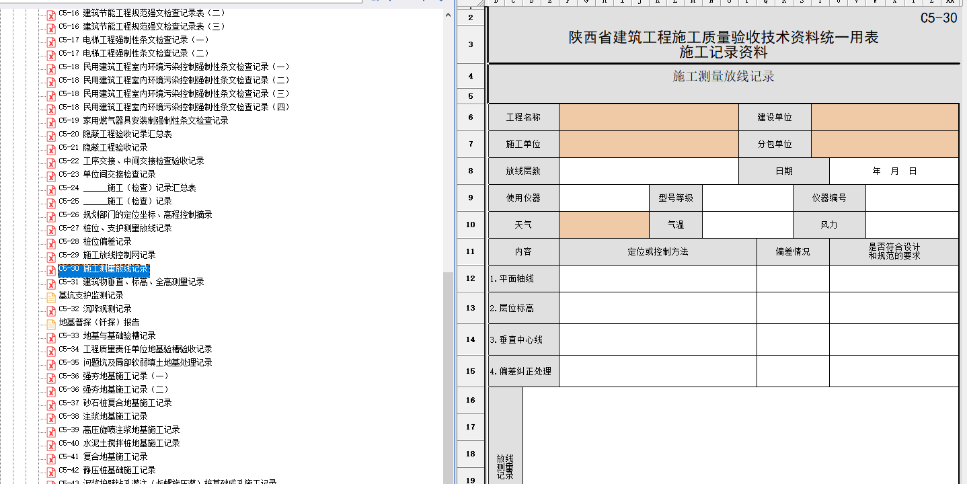Open C5-36 强夯地基施工记录（二）
Image resolution: width=967 pixels, height=484 pixels.
click(114, 389)
